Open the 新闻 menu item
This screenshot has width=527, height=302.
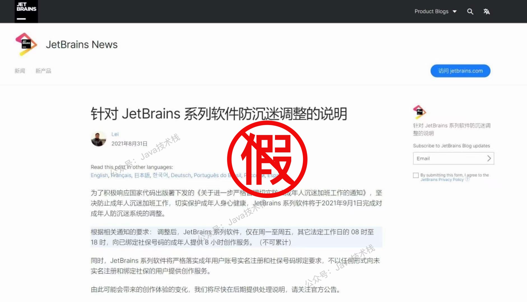tap(20, 71)
